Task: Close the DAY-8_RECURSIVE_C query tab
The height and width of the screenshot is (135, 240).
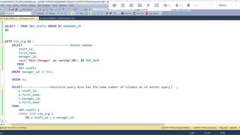Action: 37,18
